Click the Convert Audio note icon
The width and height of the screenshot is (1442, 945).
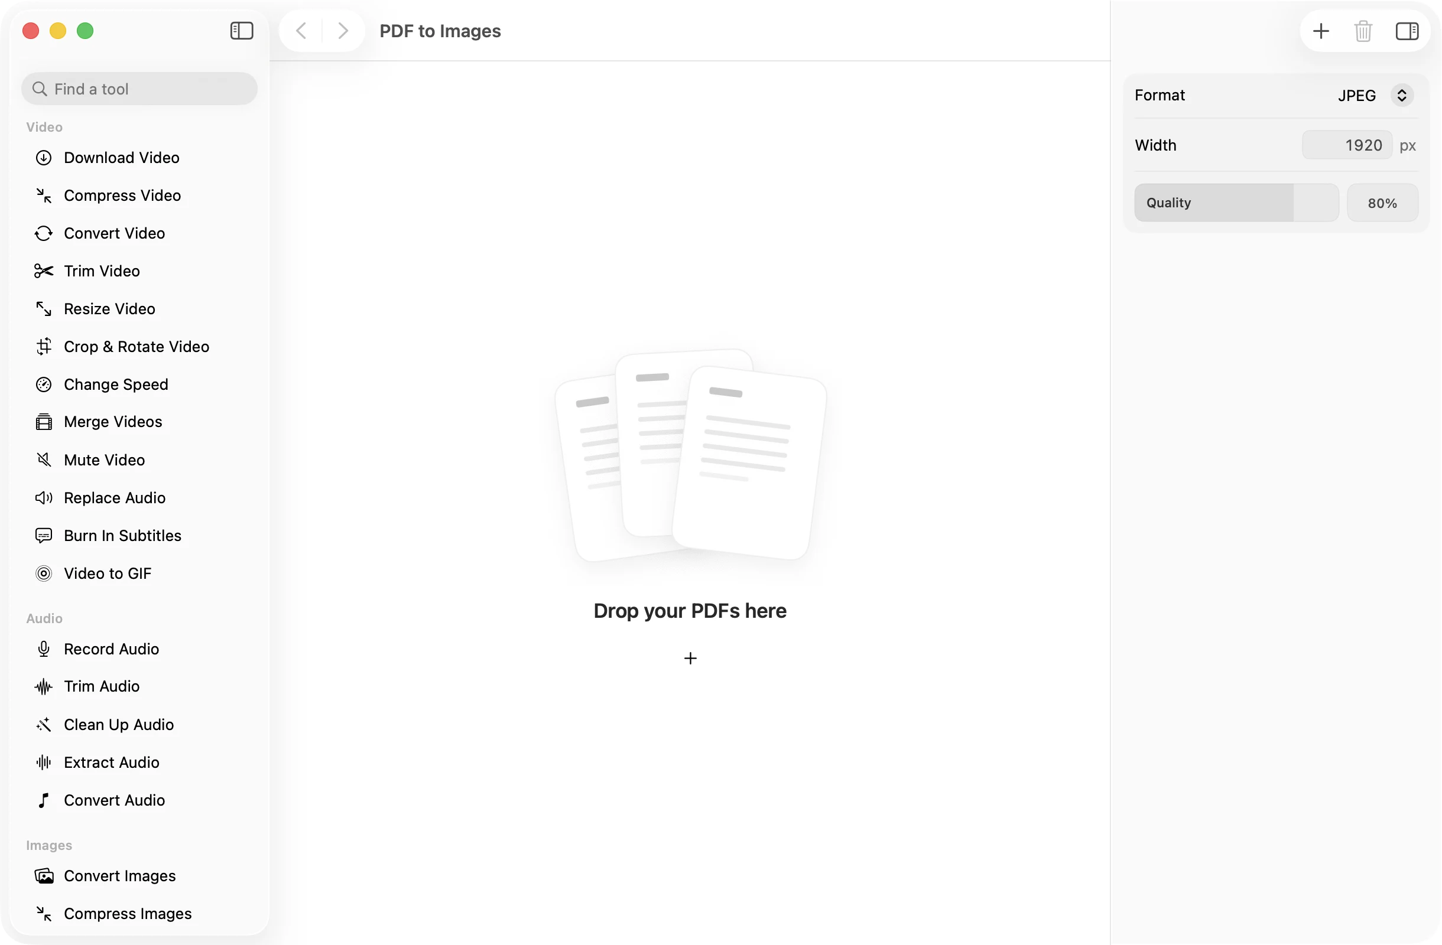coord(44,800)
